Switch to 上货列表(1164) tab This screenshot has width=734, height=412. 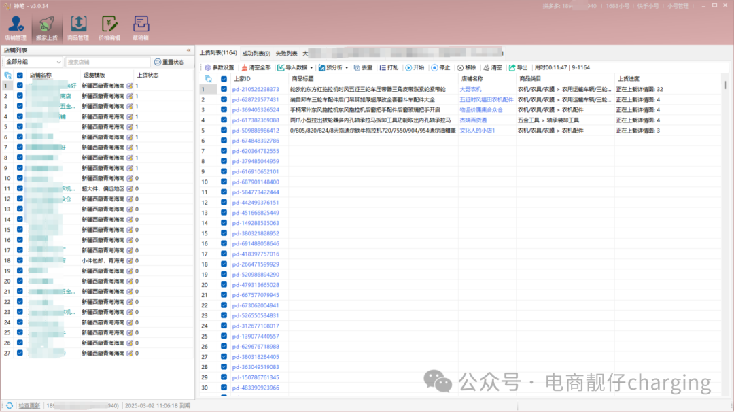tap(218, 53)
